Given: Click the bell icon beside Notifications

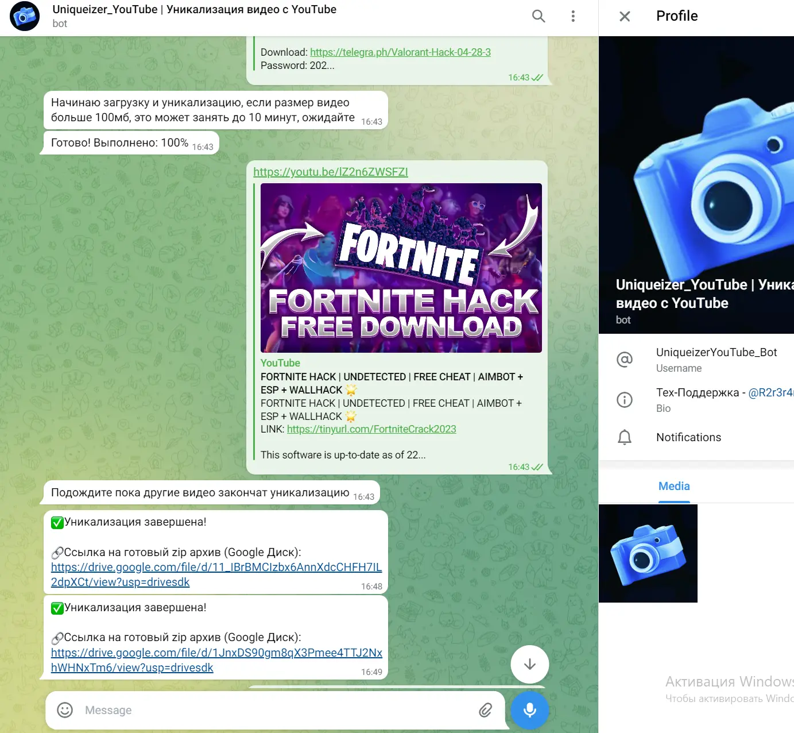Looking at the screenshot, I should (x=625, y=437).
